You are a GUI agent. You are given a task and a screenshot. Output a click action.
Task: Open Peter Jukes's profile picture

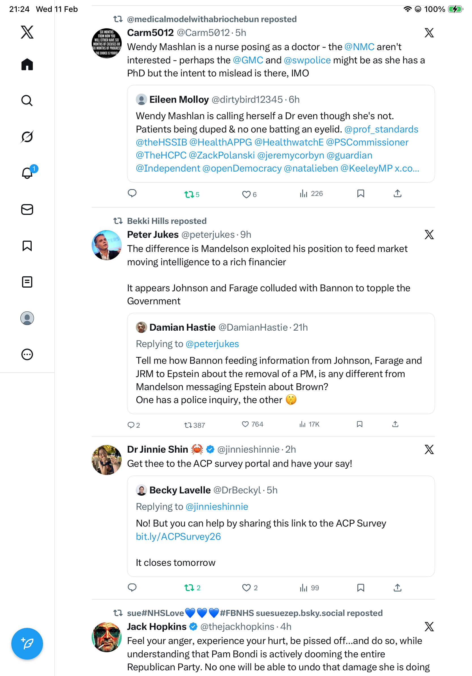coord(106,245)
